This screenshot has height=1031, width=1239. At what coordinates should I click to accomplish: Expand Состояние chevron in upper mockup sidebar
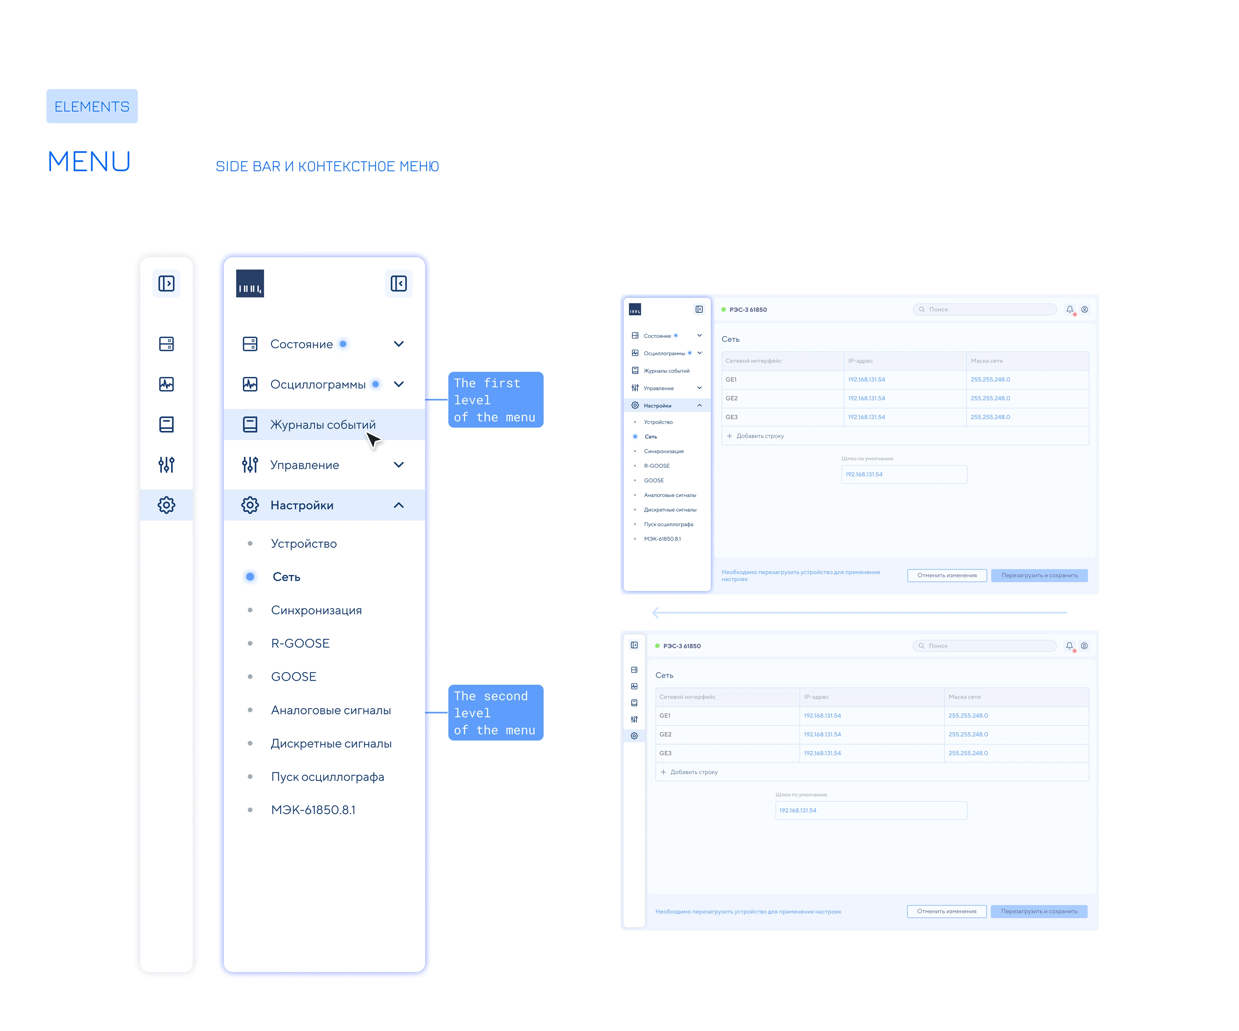(x=700, y=336)
